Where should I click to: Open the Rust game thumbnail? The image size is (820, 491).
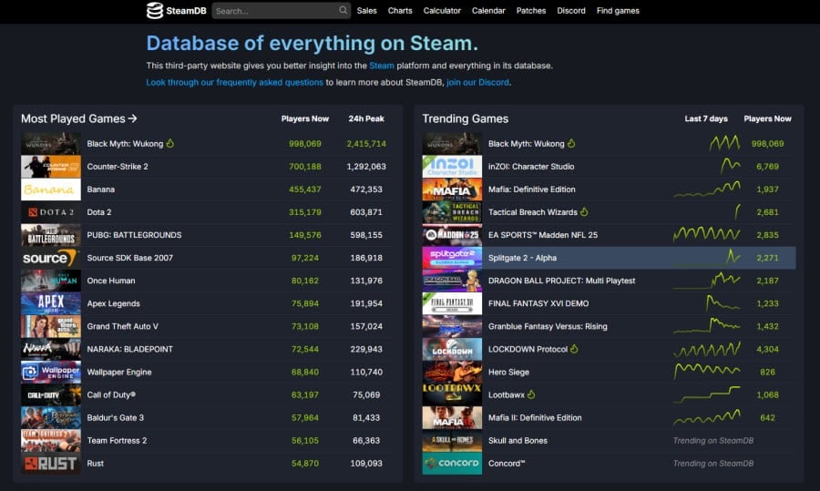point(51,464)
